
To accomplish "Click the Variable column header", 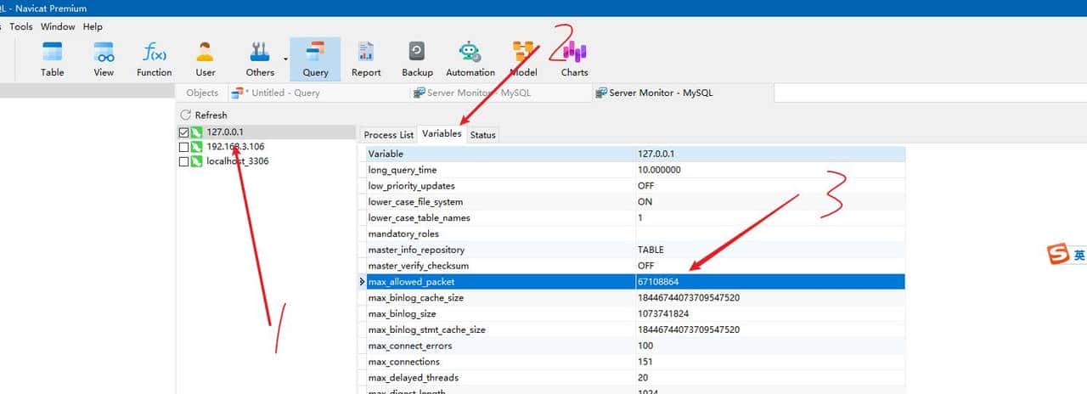I will [x=500, y=154].
